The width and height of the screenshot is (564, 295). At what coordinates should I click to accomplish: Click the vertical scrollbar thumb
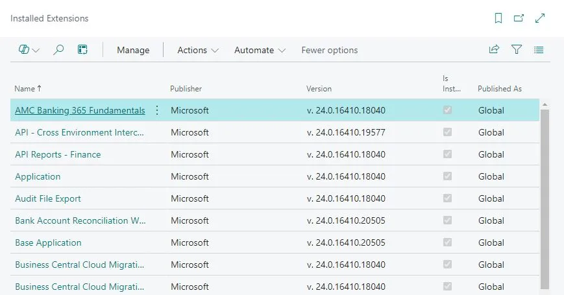545,198
